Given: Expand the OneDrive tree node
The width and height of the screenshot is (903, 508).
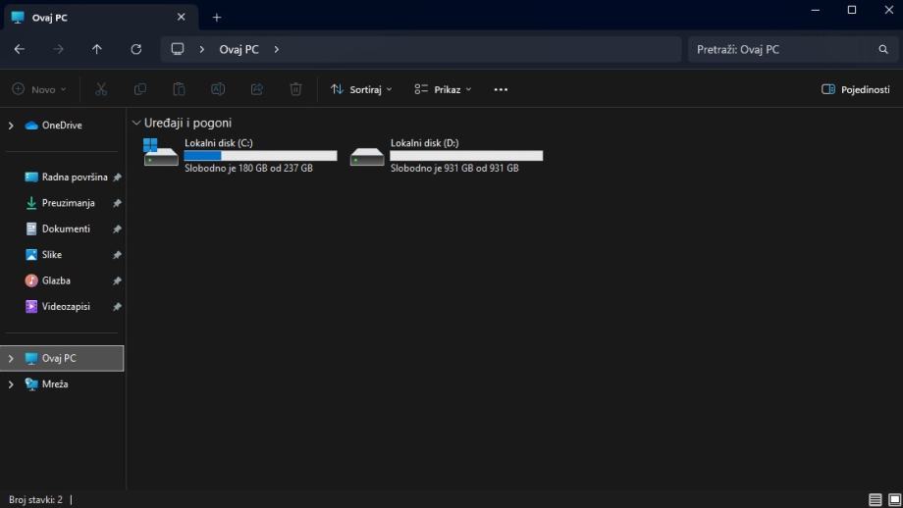Looking at the screenshot, I should coord(11,126).
